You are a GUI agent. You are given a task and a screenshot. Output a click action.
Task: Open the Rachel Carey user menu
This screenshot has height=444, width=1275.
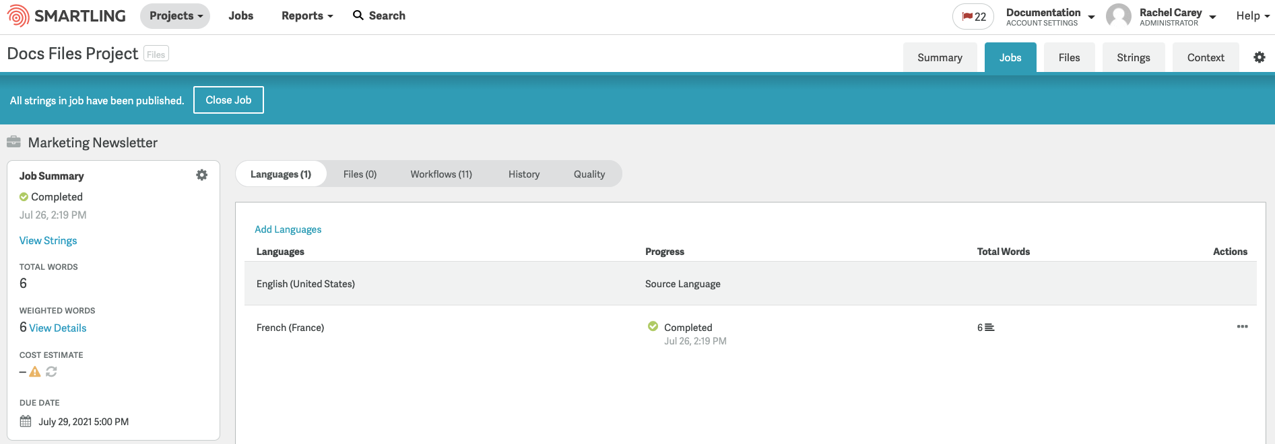(x=1177, y=17)
